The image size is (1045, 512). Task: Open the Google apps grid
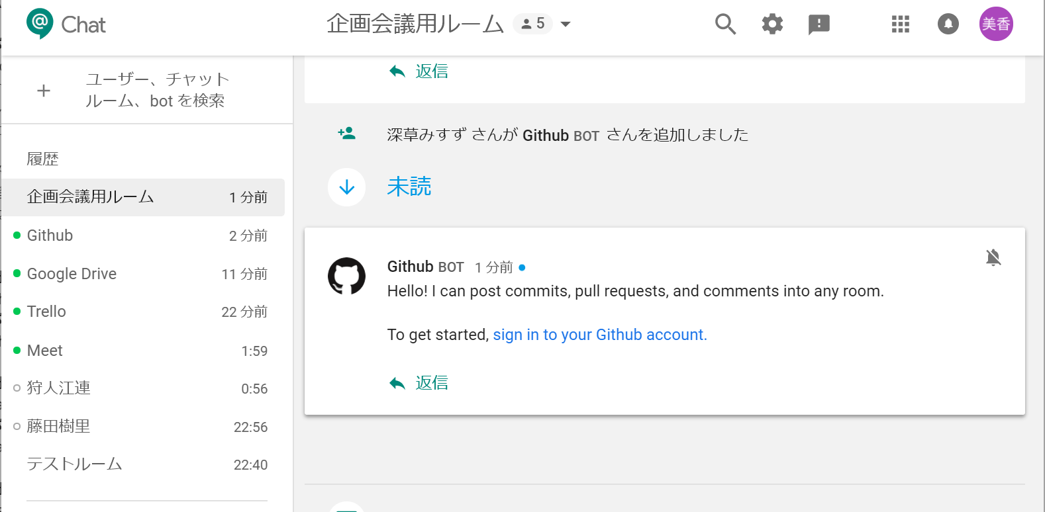coord(901,24)
